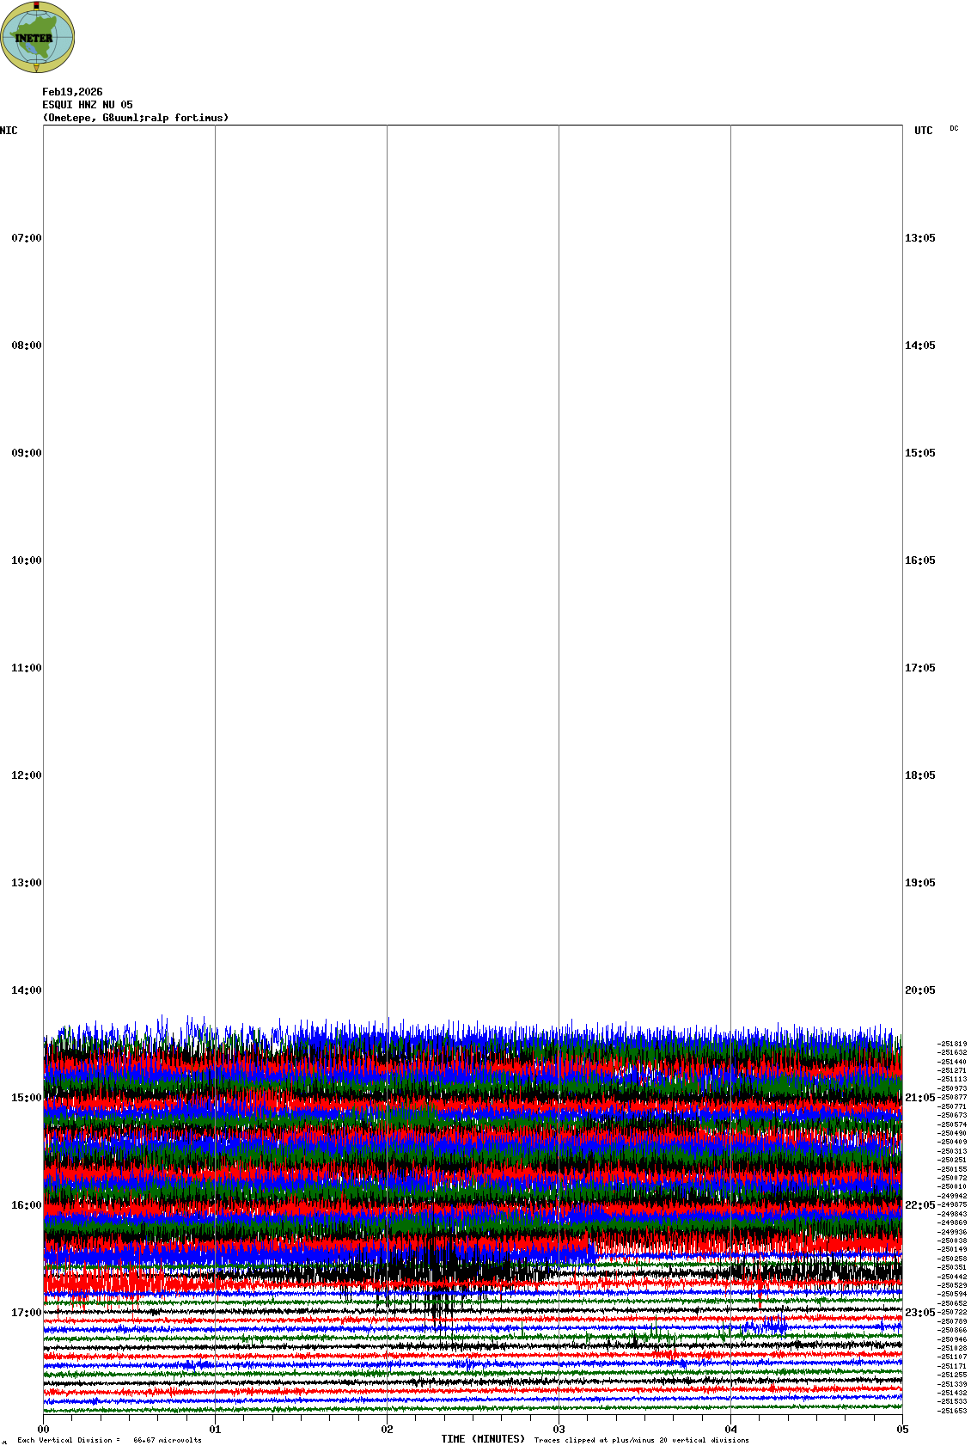The image size is (971, 1452).
Task: Click the Ometepe location subtitle
Action: 136,118
